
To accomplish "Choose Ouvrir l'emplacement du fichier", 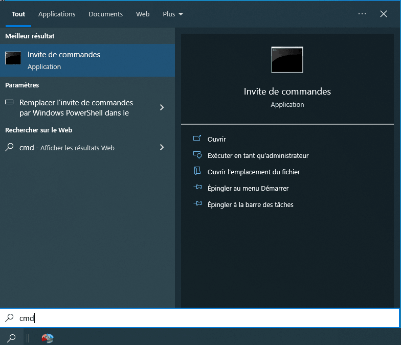I will tap(253, 172).
